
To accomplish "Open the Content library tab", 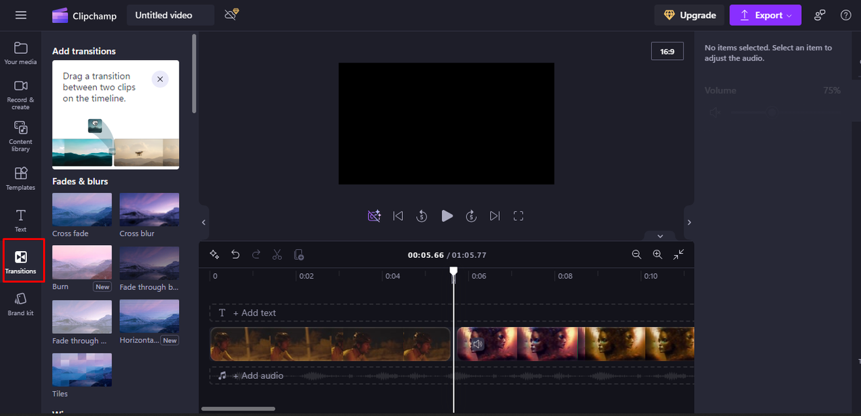I will pyautogui.click(x=21, y=136).
